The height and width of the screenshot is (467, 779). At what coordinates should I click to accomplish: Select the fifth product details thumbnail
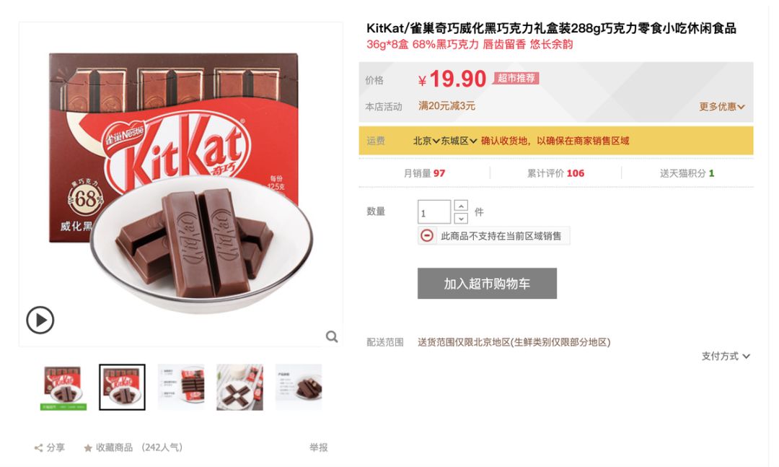[x=299, y=388]
